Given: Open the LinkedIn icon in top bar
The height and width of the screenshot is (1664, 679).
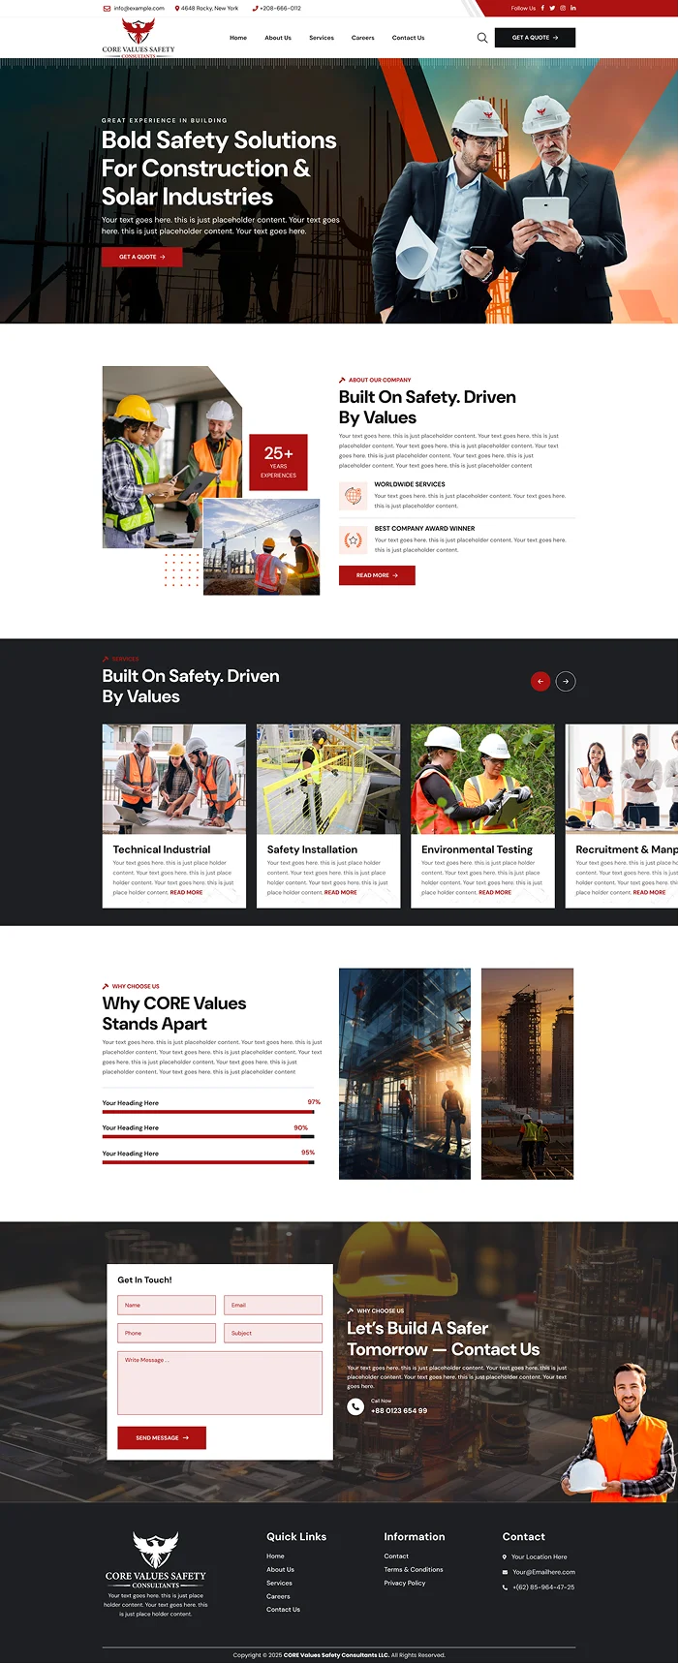Looking at the screenshot, I should click(573, 8).
